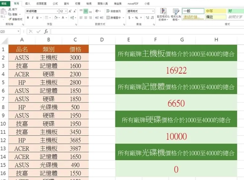Screen dimensions: 244x180
Task: Open Insert Function fx dialog
Action: pos(46,31)
